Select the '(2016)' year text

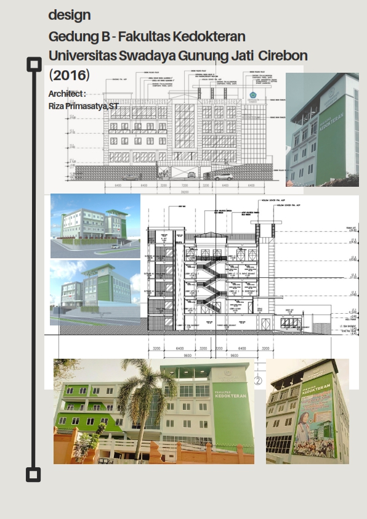pos(69,75)
